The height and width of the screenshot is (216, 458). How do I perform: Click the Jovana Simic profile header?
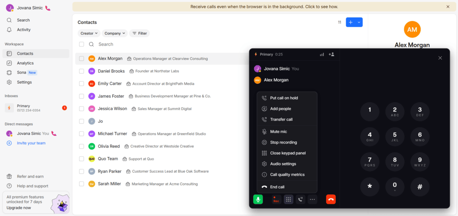pyautogui.click(x=28, y=8)
